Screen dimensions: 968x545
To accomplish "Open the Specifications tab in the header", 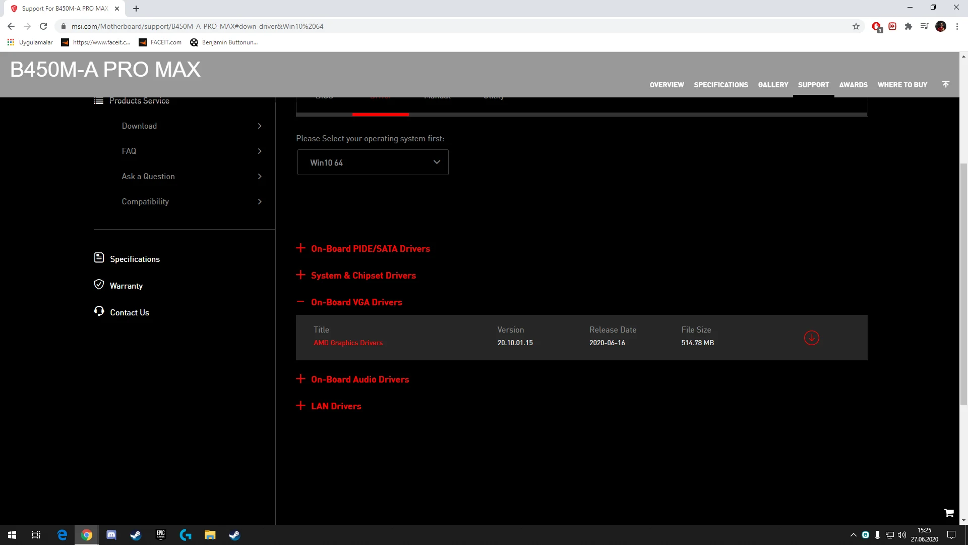I will [x=720, y=85].
